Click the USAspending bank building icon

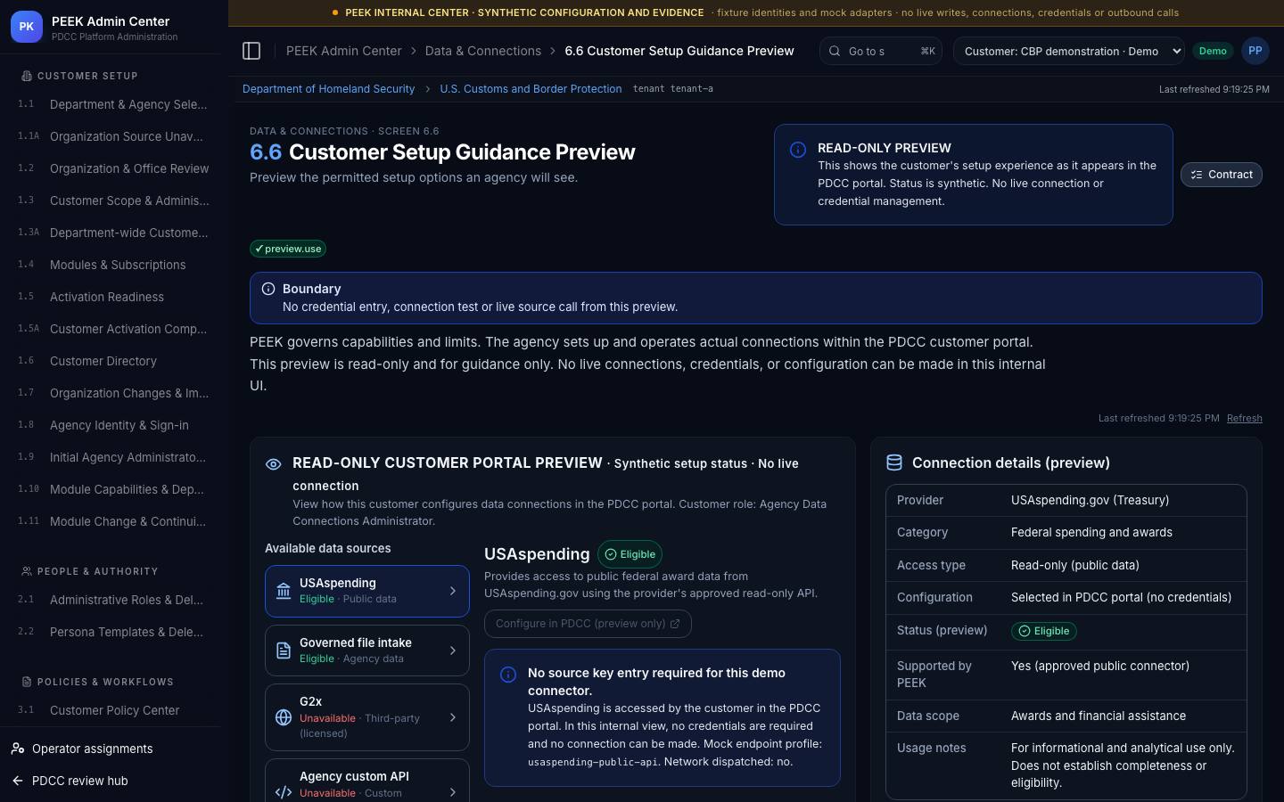[284, 591]
